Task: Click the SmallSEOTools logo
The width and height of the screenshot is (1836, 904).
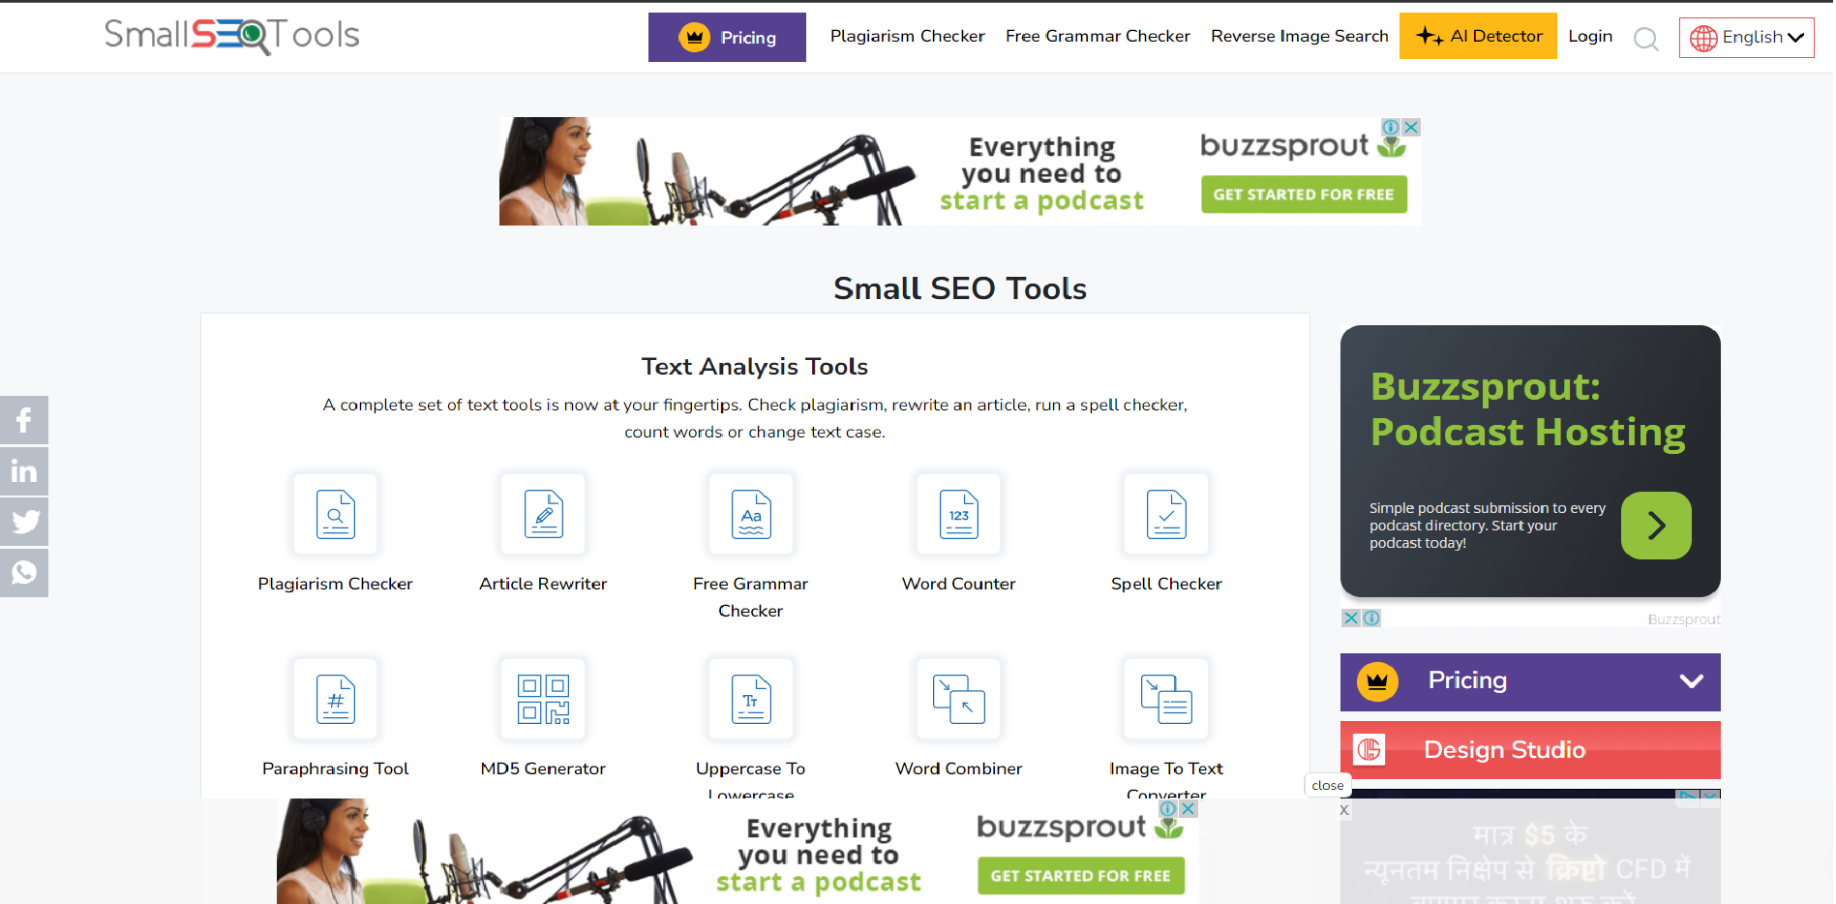Action: pos(232,36)
